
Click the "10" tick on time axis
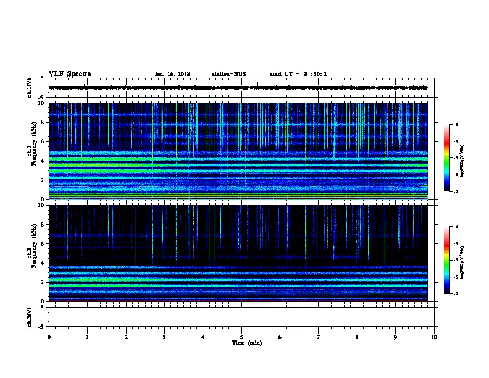(x=434, y=337)
